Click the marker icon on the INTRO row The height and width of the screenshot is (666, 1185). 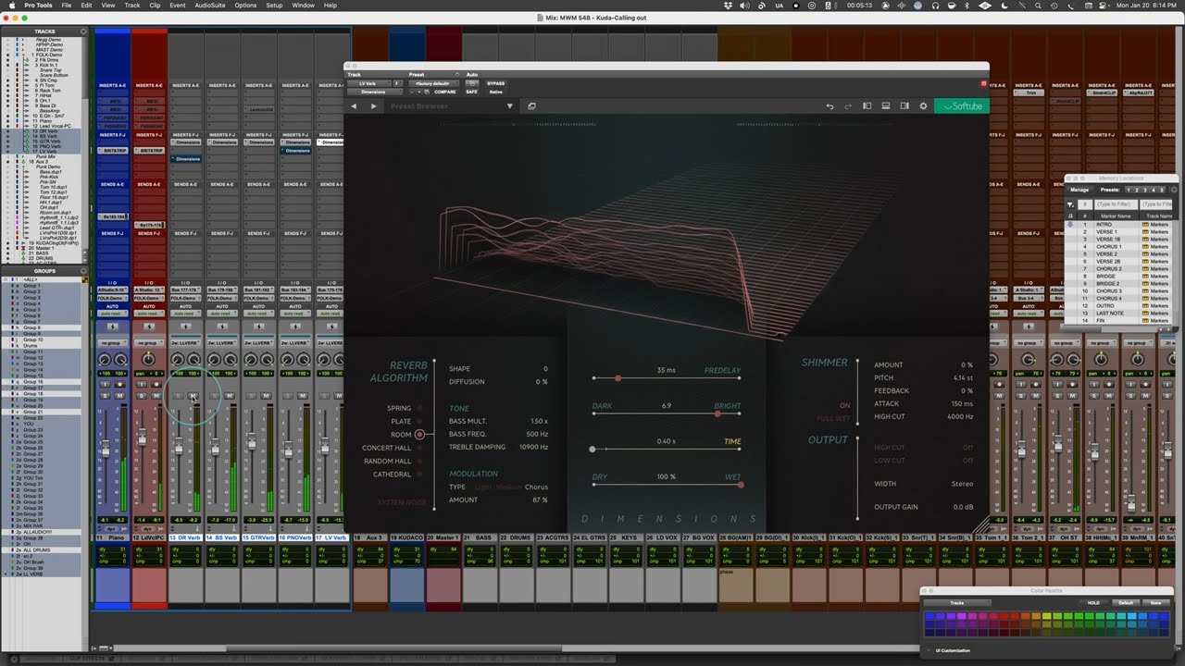point(1071,225)
